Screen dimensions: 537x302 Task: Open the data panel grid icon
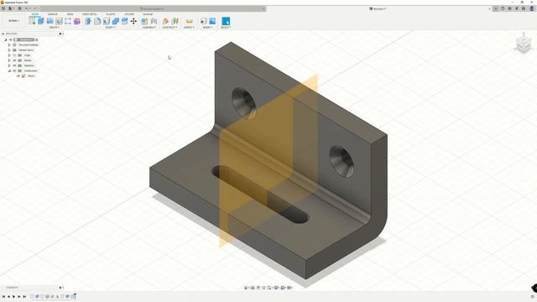click(x=3, y=8)
